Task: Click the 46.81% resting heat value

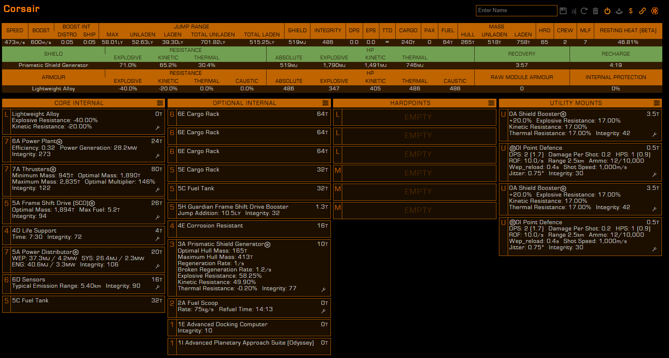Action: [x=628, y=42]
